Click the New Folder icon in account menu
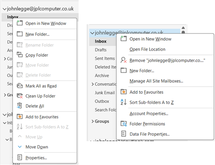This screenshot has width=215, height=165. click(x=123, y=70)
